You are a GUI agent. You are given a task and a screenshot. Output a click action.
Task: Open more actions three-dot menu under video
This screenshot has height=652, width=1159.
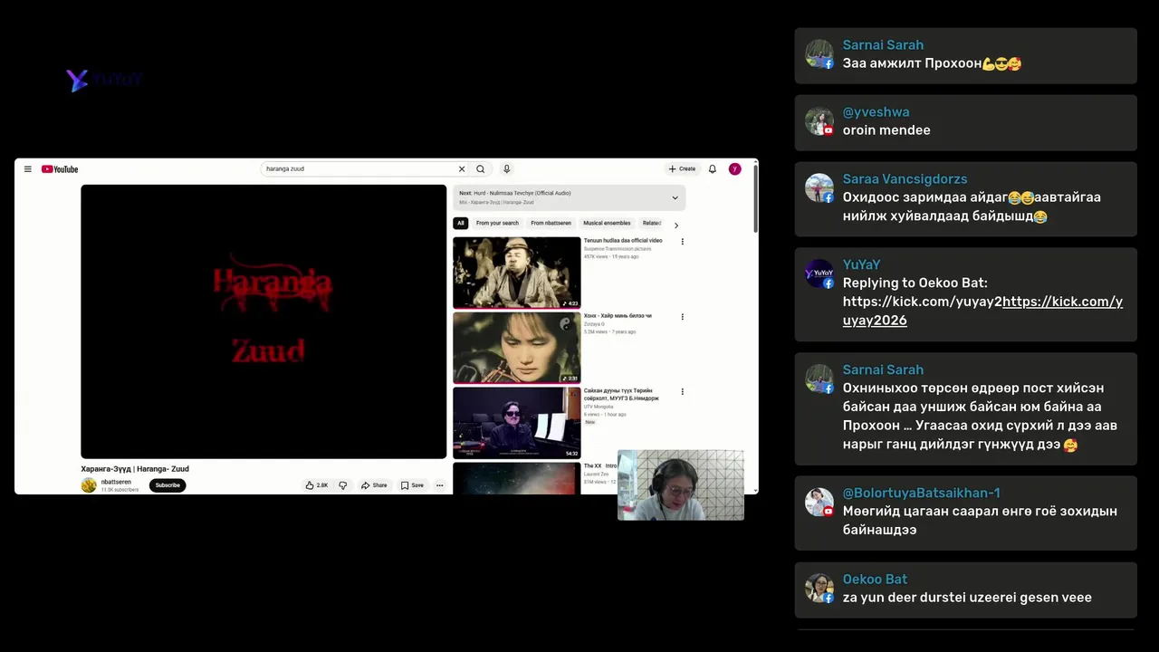[440, 485]
